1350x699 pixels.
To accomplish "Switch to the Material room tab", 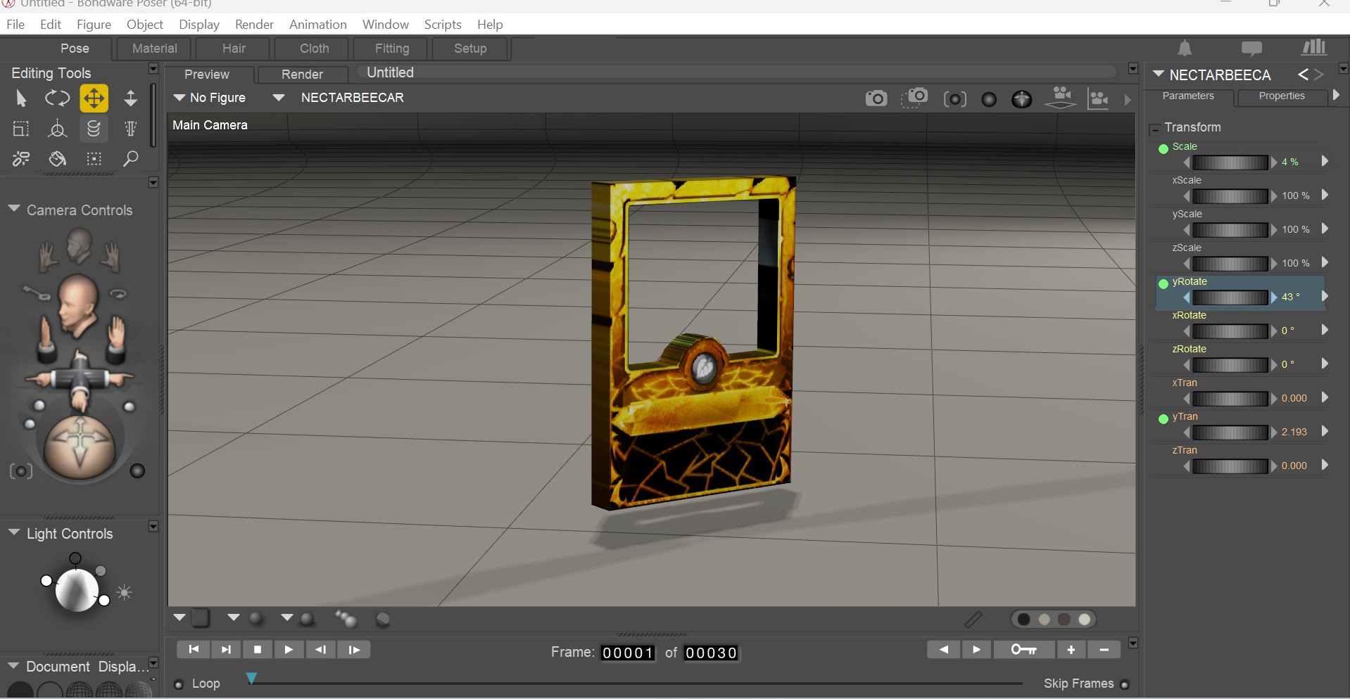I will (155, 49).
